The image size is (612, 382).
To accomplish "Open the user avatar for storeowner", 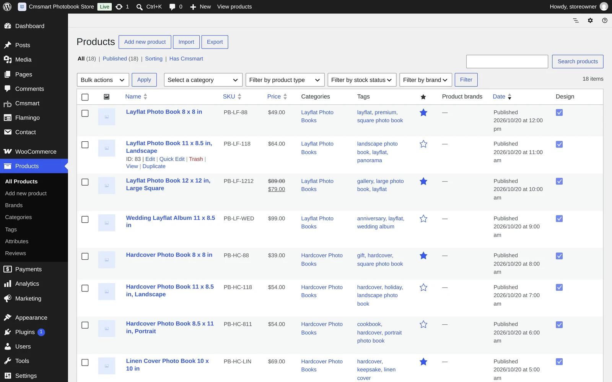I will click(604, 6).
